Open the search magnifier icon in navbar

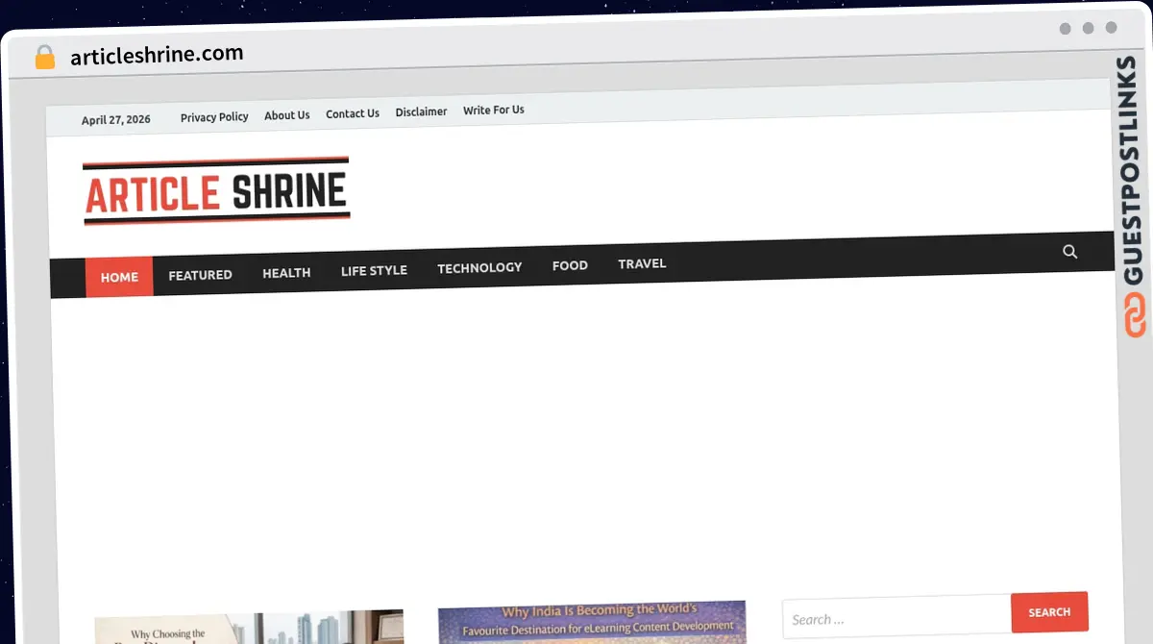coord(1070,252)
